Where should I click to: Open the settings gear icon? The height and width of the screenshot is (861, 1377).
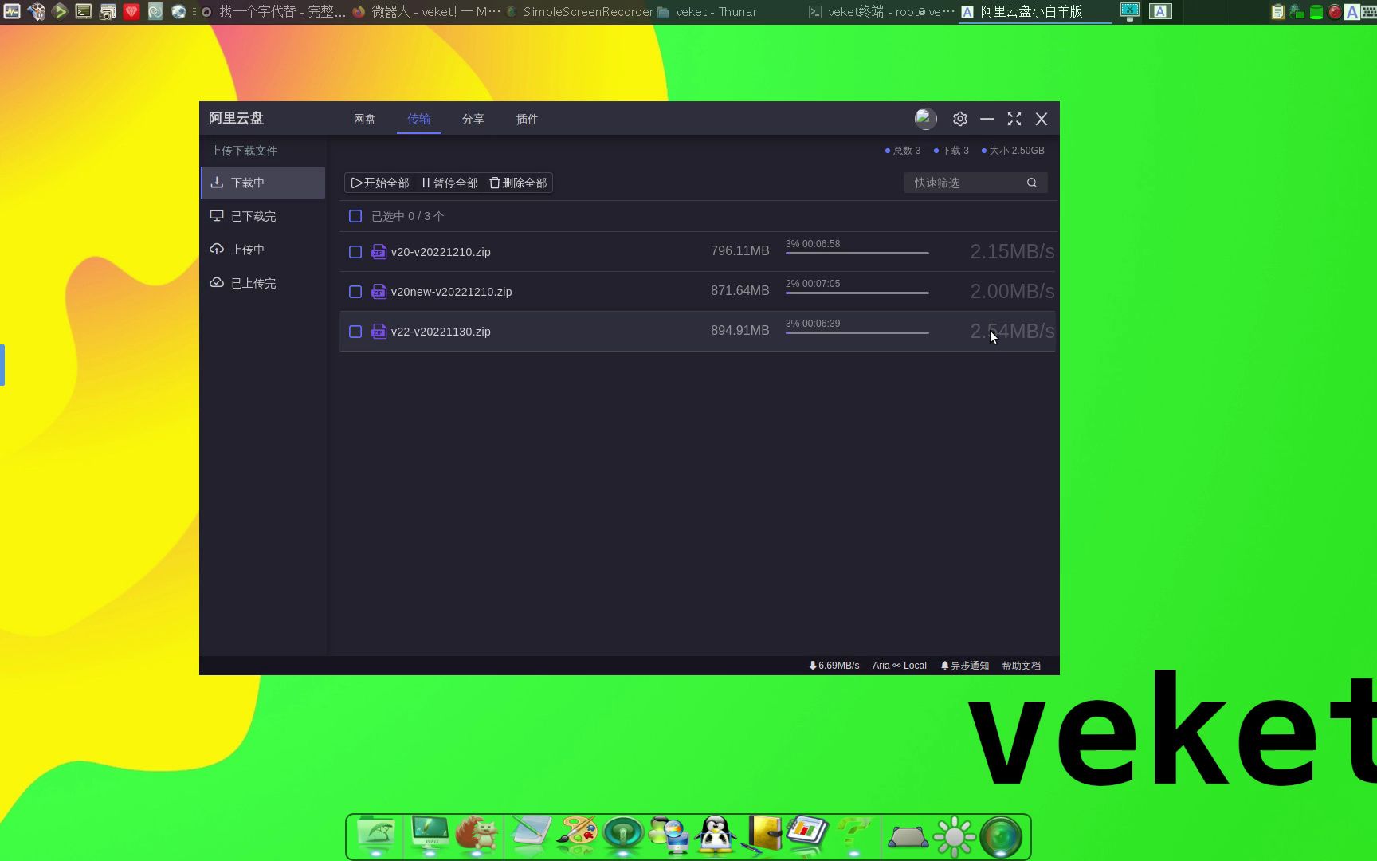click(x=960, y=119)
